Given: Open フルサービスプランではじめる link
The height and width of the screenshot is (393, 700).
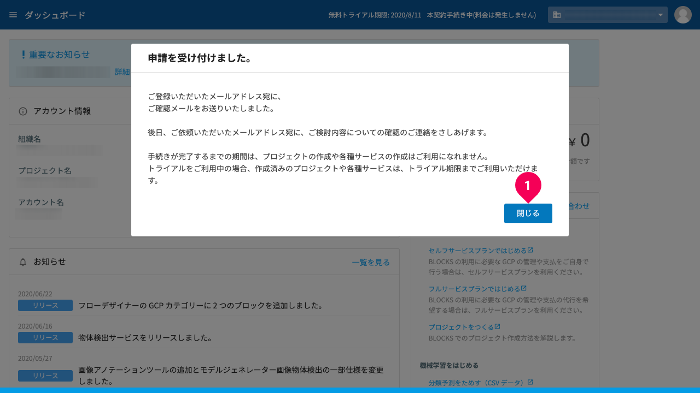Looking at the screenshot, I should (474, 289).
